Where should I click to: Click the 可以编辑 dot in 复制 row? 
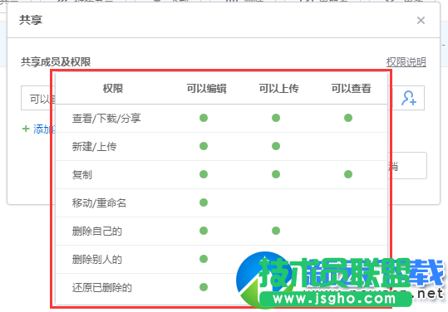point(204,174)
